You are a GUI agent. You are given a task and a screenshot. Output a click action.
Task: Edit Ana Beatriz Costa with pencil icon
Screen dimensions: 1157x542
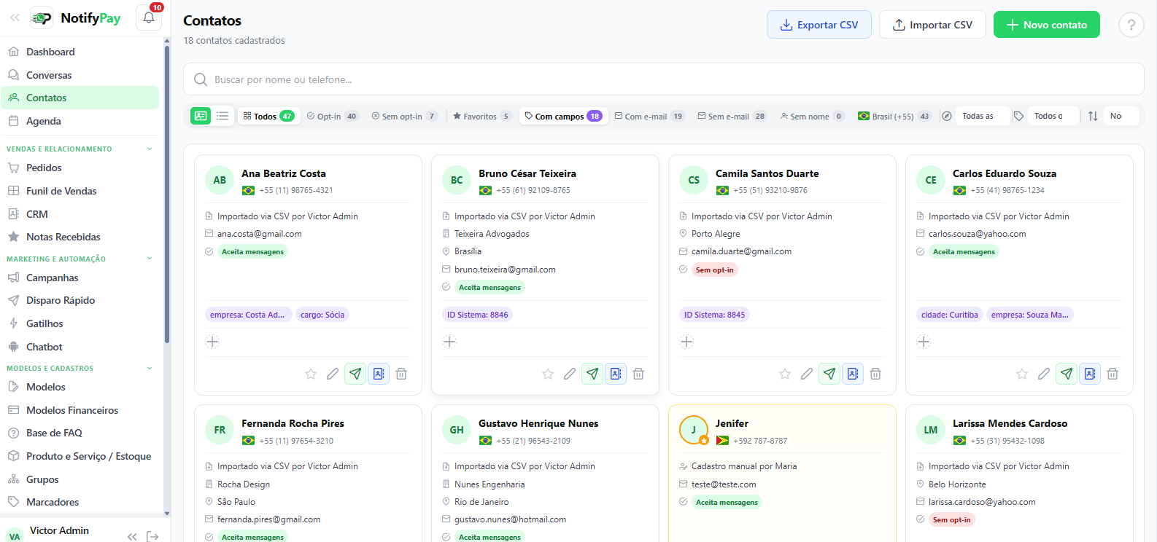click(x=333, y=374)
